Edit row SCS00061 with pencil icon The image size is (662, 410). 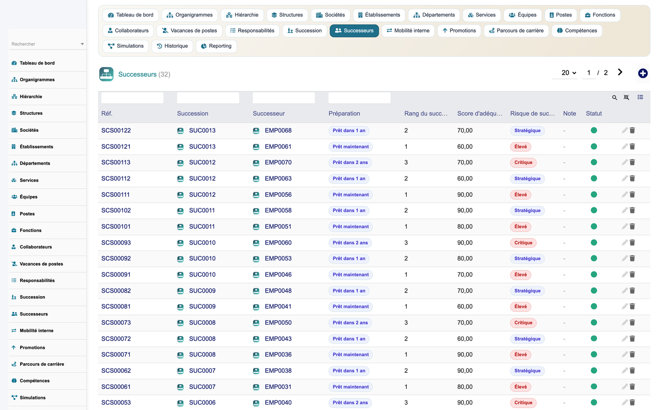tap(624, 387)
